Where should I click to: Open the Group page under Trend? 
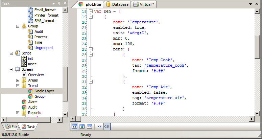40,96
